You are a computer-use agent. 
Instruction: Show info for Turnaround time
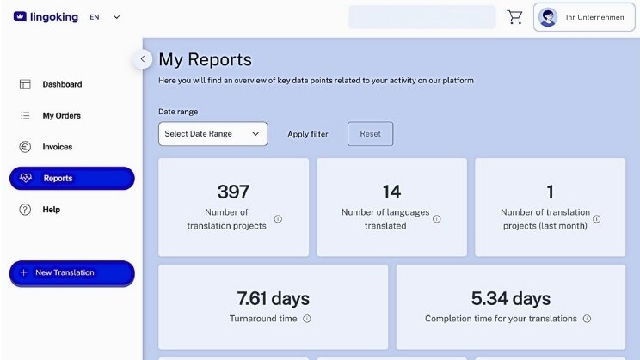[x=306, y=319]
